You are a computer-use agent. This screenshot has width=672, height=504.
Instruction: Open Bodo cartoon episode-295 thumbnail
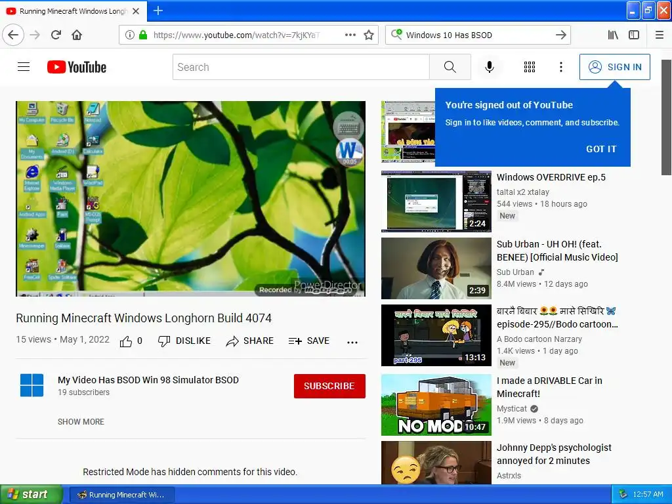[x=436, y=335]
